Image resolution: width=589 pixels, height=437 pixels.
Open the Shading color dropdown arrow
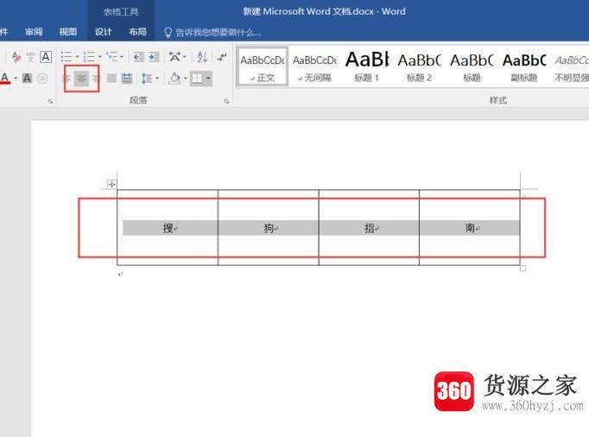[185, 78]
